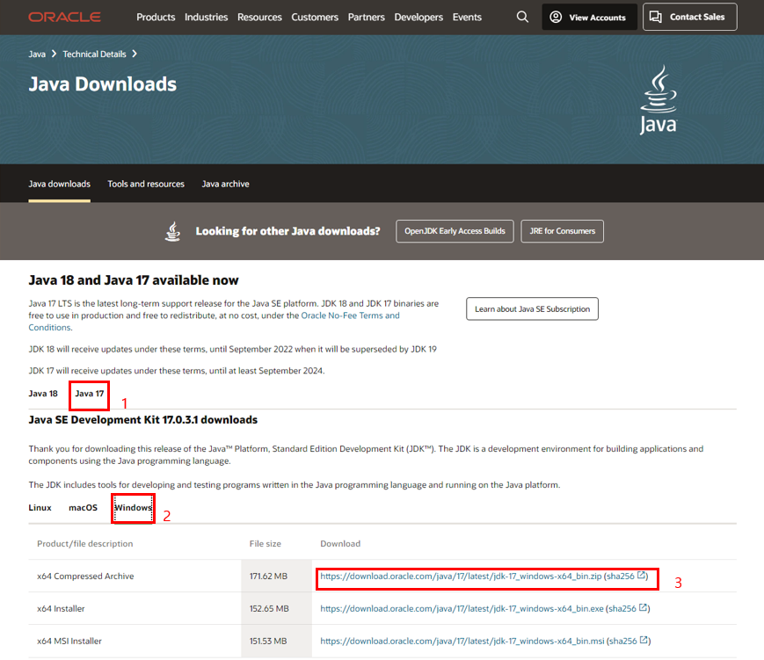Click the '151.53 MB' file size

click(x=268, y=641)
